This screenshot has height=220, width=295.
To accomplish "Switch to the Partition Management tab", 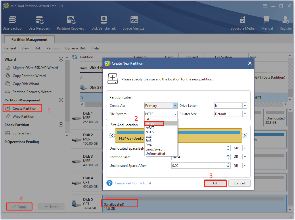I will pos(29,39).
